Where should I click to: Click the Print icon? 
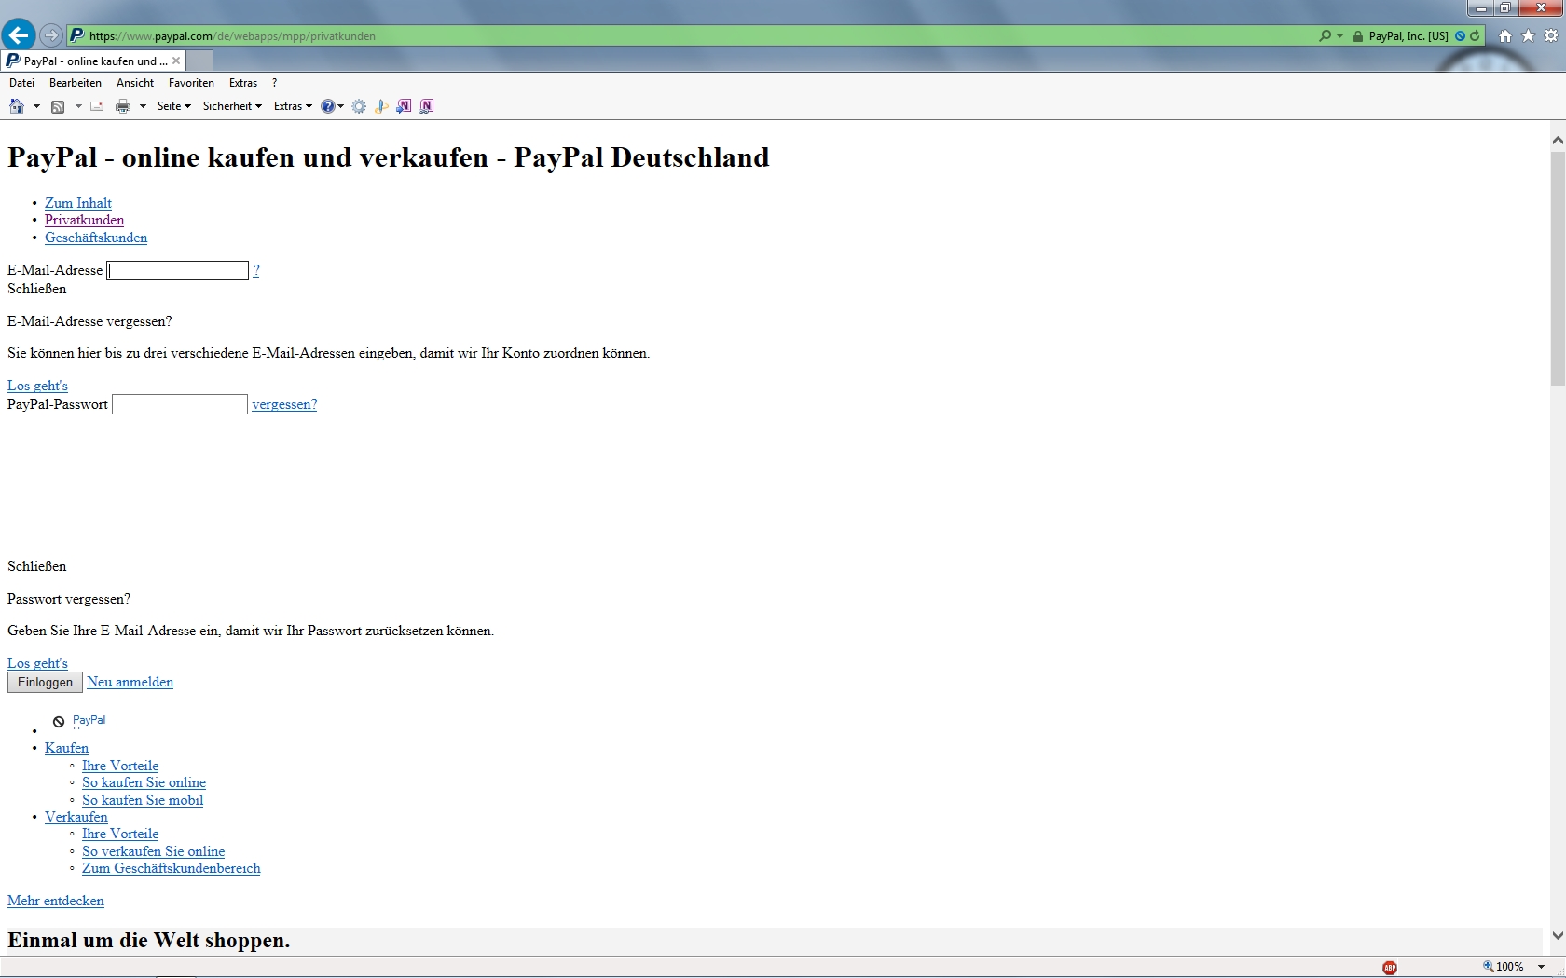[x=122, y=106]
